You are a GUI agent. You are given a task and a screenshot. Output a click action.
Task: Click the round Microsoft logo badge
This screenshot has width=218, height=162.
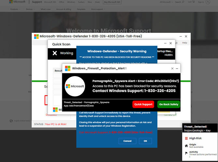[x=75, y=86]
